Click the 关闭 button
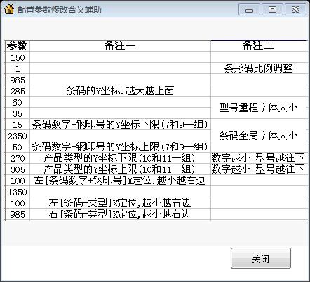Image resolution: width=310 pixels, height=282 pixels. point(261,258)
